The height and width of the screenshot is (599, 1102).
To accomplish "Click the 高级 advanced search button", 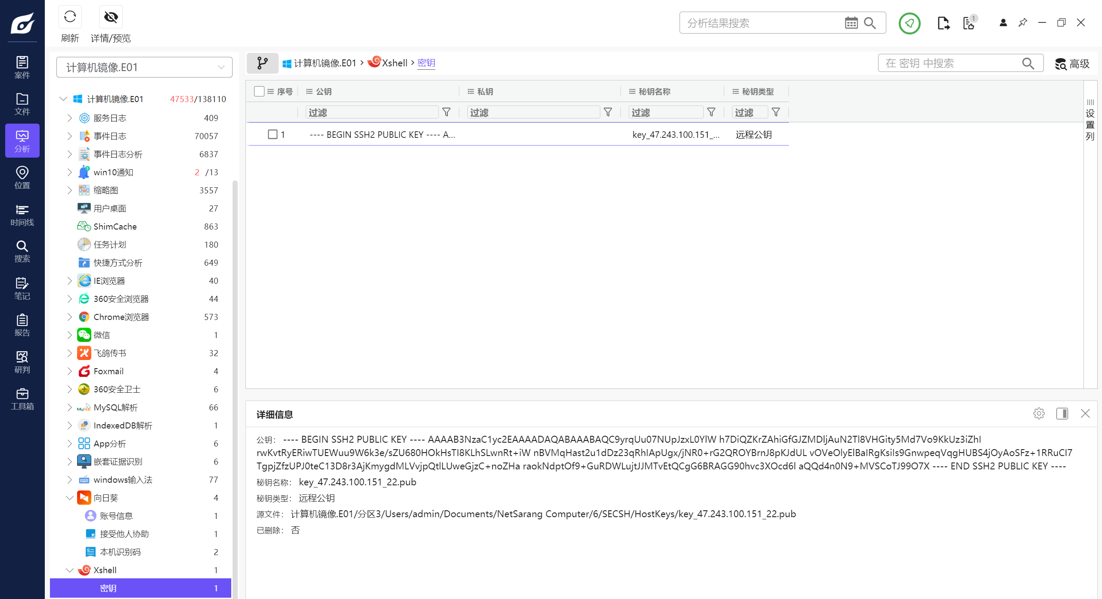I will coord(1072,64).
